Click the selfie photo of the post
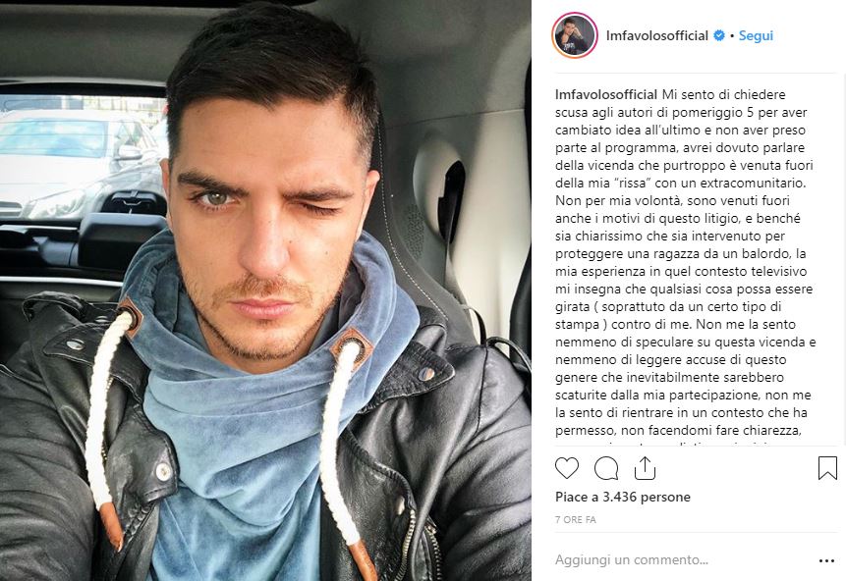This screenshot has width=846, height=581. (x=265, y=290)
